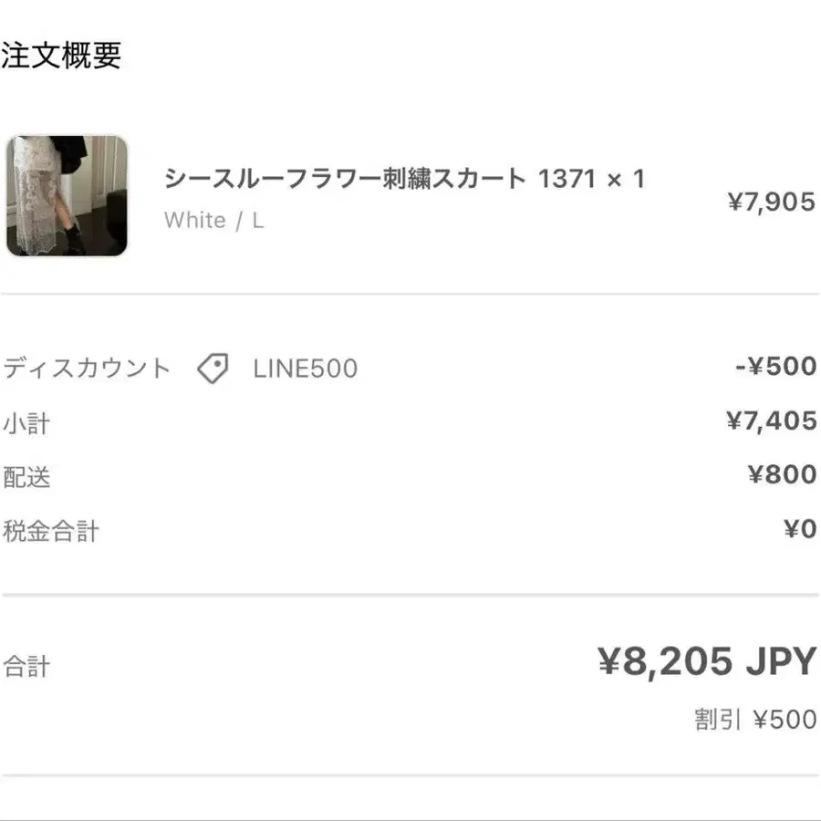The height and width of the screenshot is (821, 821).
Task: Click the 小計 label
Action: 26,423
